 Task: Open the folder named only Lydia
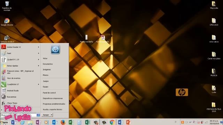[x=214, y=89]
